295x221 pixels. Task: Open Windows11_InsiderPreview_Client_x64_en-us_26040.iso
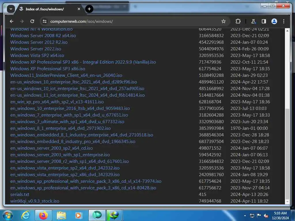coord(66,75)
